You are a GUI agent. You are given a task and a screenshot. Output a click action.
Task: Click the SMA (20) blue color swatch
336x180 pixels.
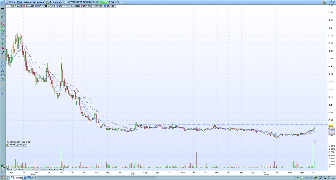pos(105,6)
